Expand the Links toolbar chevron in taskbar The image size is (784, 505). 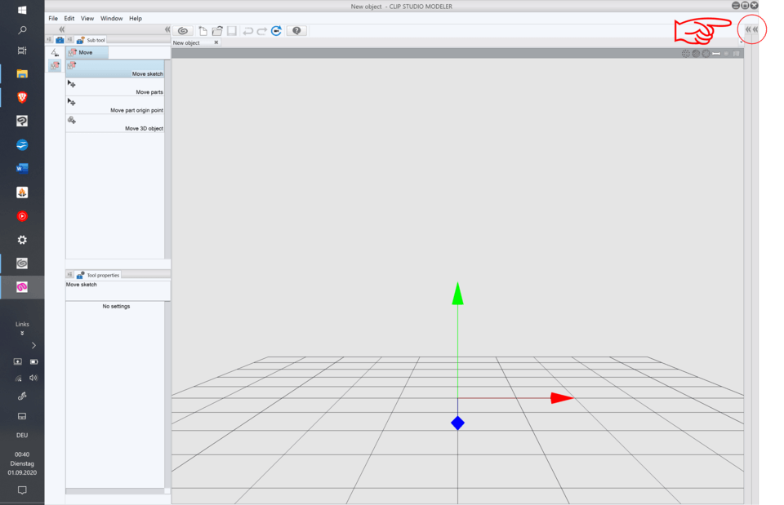[x=22, y=333]
